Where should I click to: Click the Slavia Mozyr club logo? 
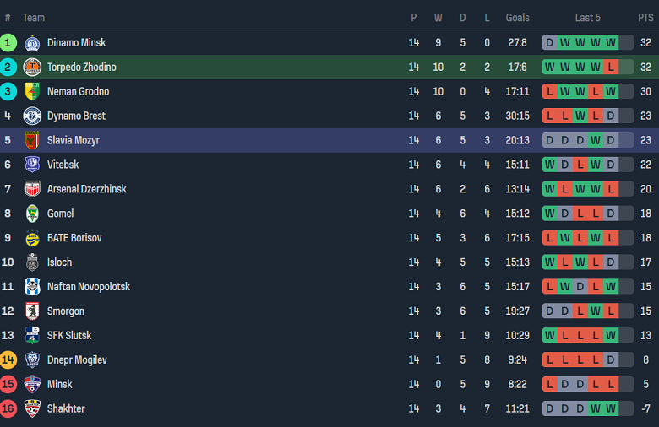(x=32, y=141)
